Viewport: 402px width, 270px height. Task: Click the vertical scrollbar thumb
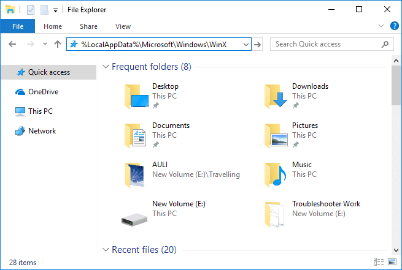[396, 86]
